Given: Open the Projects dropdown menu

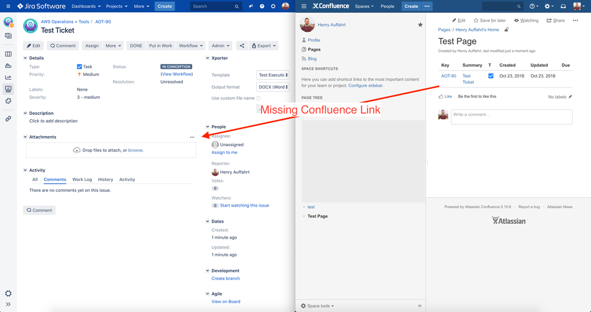Looking at the screenshot, I should pos(117,6).
